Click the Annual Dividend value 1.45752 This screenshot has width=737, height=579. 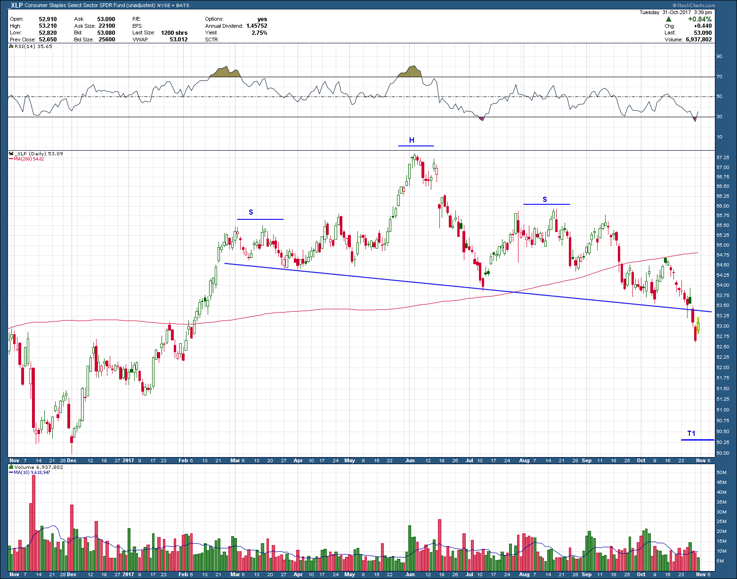(257, 26)
